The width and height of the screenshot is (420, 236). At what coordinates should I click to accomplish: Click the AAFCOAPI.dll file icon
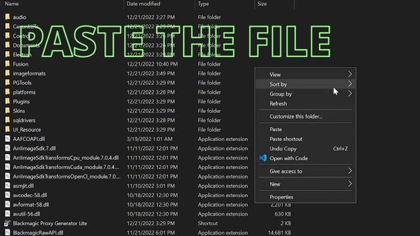pos(7,138)
